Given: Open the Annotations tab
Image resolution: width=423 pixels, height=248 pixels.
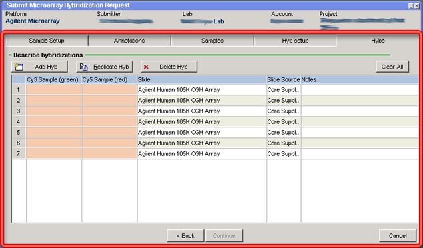Looking at the screenshot, I should [129, 41].
